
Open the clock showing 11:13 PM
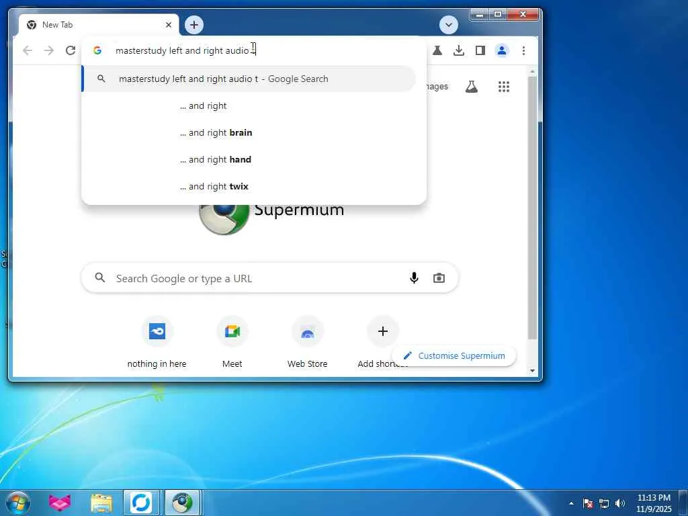pos(654,503)
